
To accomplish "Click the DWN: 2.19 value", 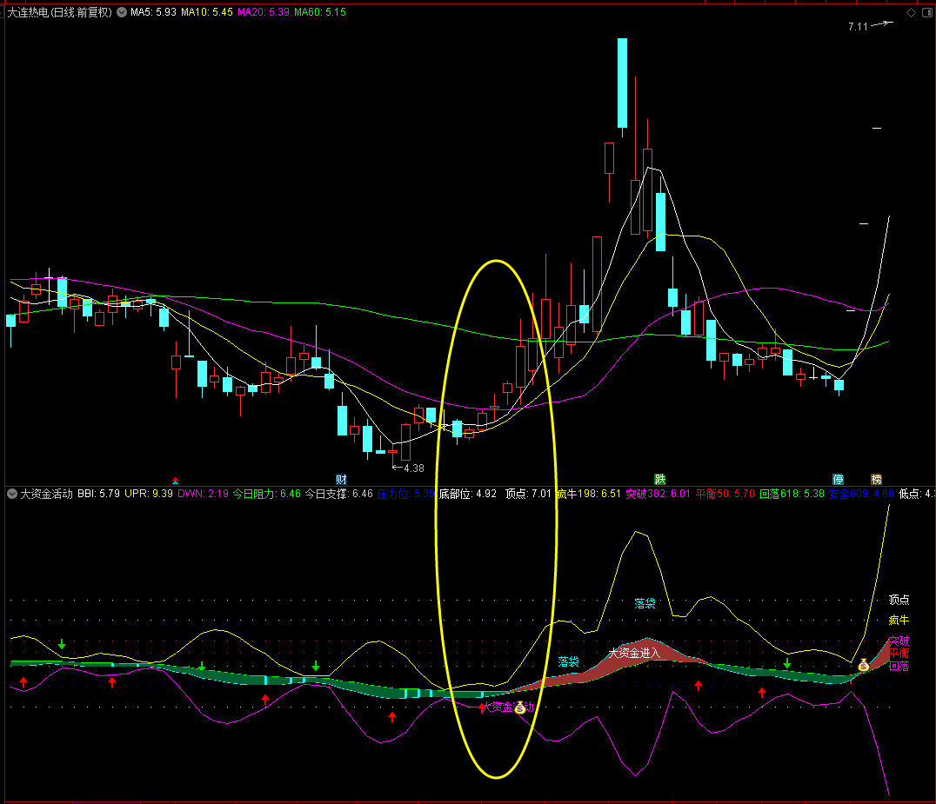I will [x=203, y=494].
